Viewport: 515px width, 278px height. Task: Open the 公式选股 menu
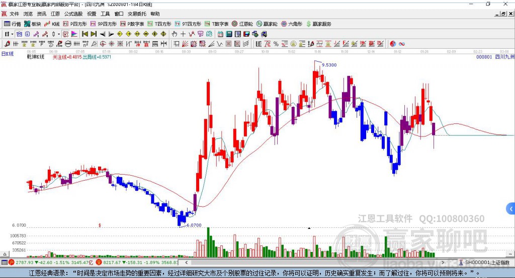click(x=73, y=14)
